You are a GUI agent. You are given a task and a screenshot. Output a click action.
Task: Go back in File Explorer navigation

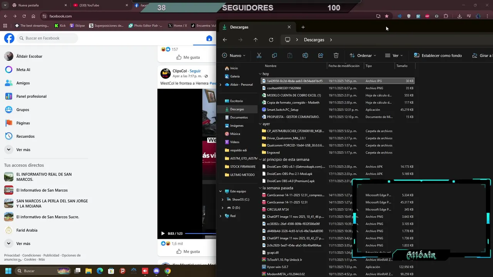point(225,40)
